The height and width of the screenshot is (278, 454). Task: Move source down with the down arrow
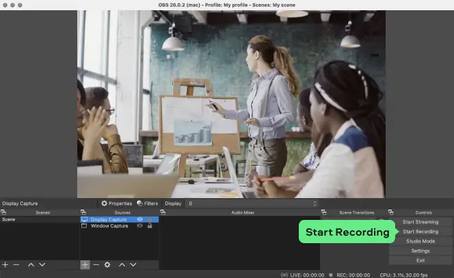point(133,265)
